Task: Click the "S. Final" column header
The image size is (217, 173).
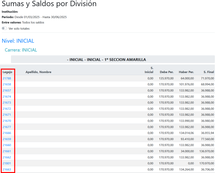Action: coord(209,72)
